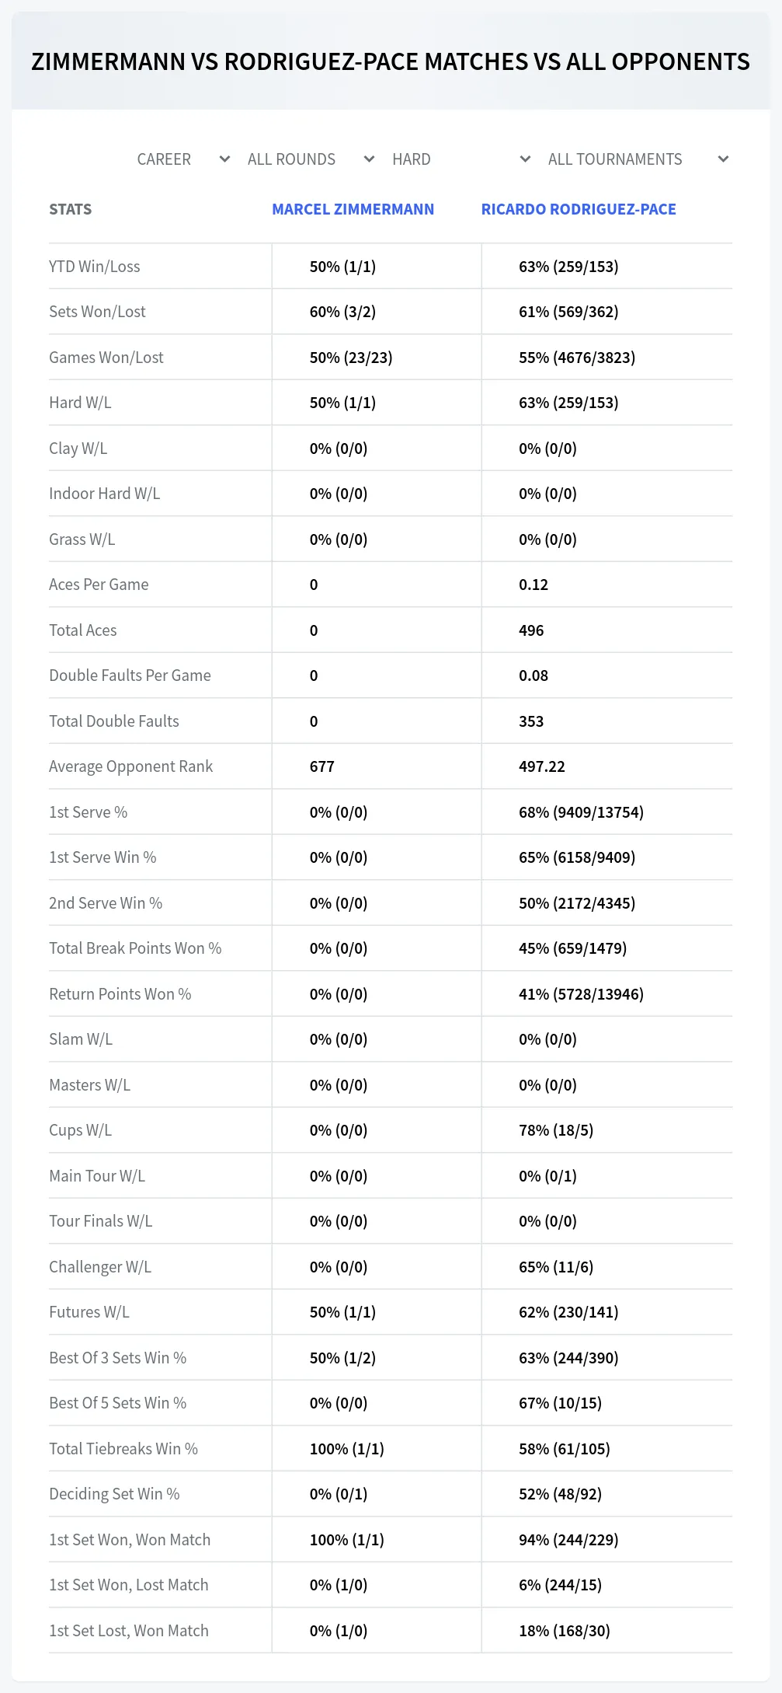Open the CAREER period dropdown

(x=183, y=159)
